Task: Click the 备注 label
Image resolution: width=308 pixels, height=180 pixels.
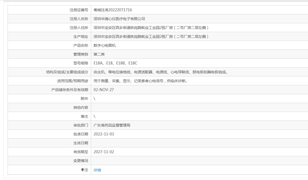Action: (84, 116)
